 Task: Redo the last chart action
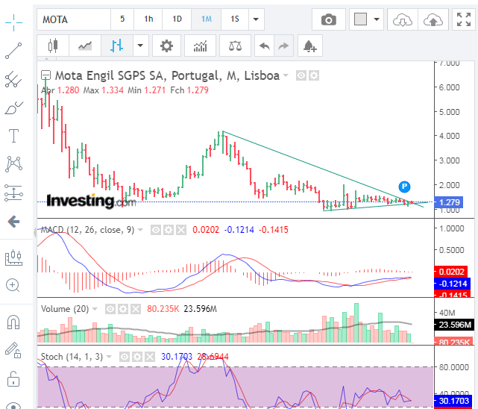tap(284, 46)
